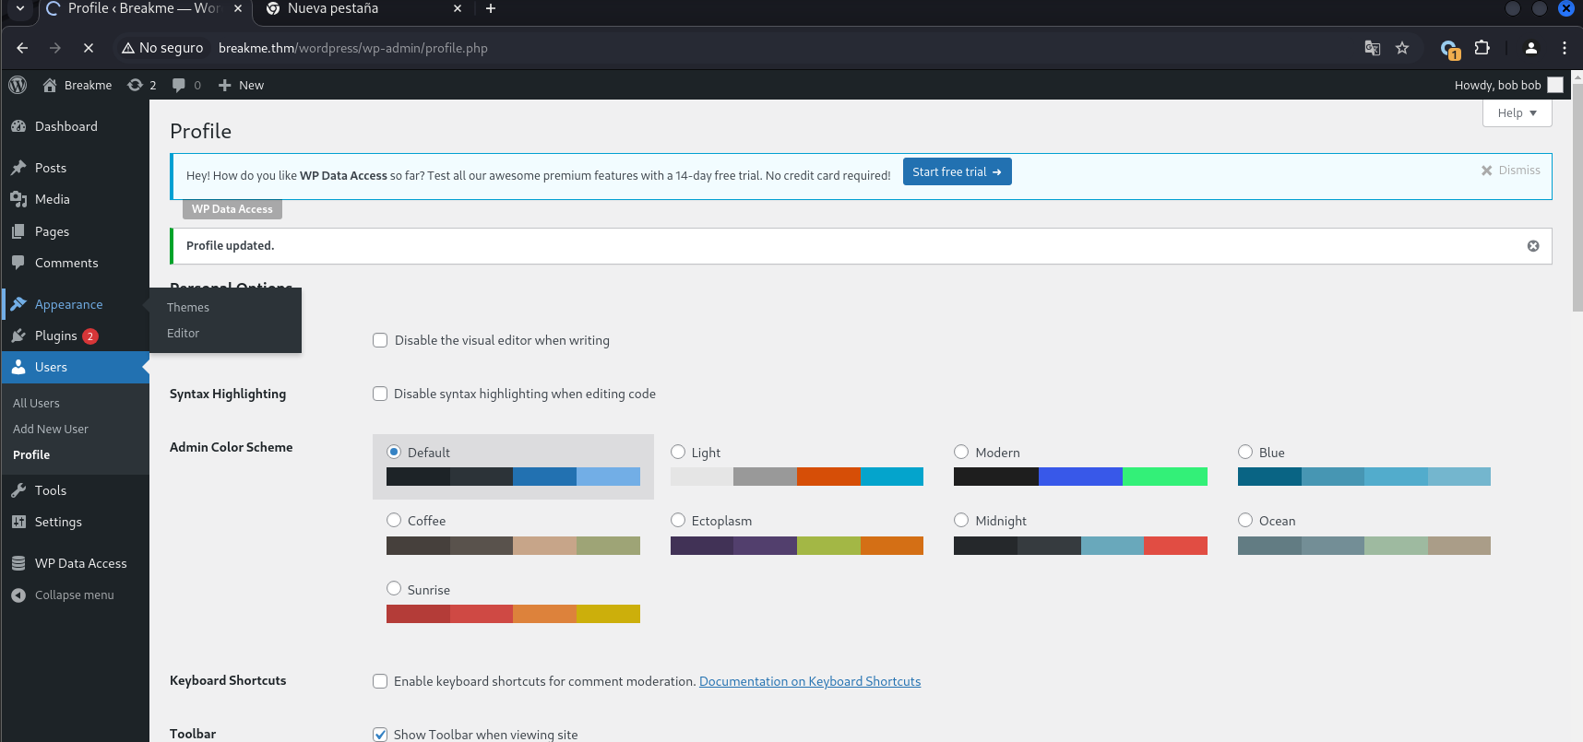This screenshot has width=1583, height=742.
Task: Stop page loading with the X button
Action: click(89, 48)
